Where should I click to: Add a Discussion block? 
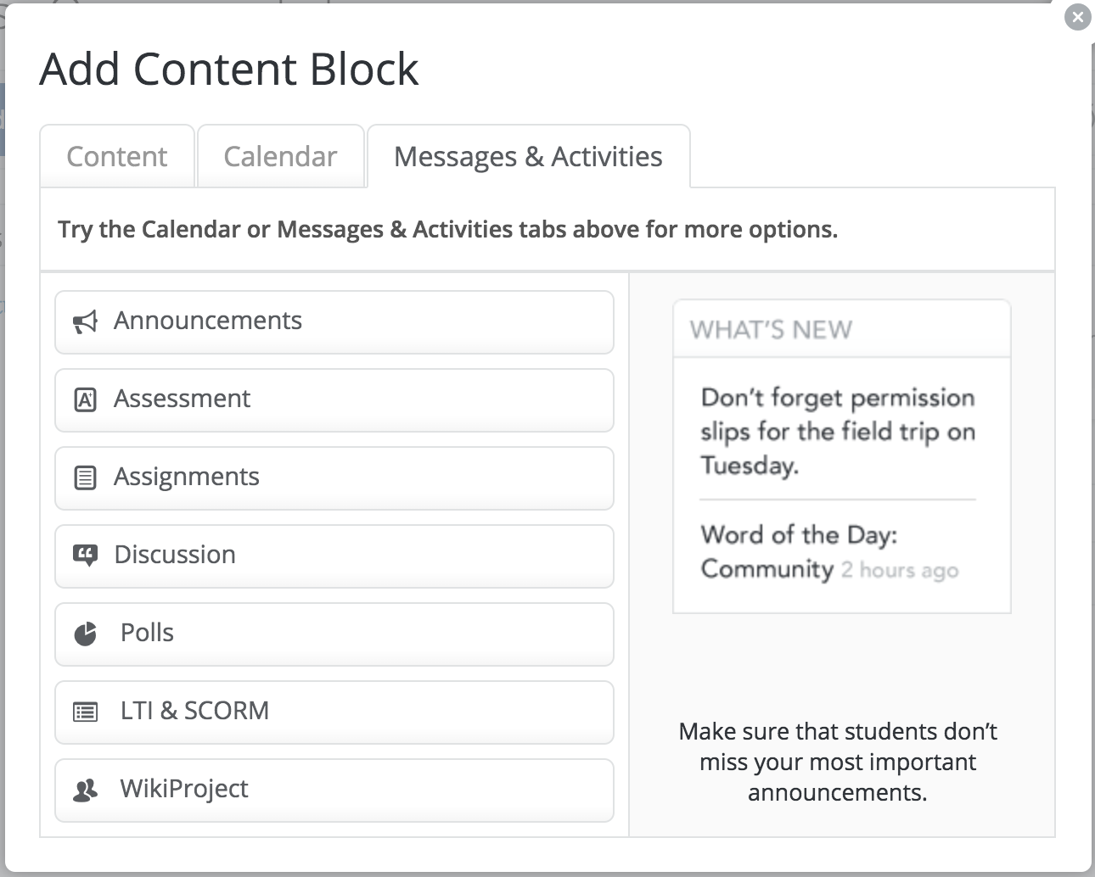[334, 556]
